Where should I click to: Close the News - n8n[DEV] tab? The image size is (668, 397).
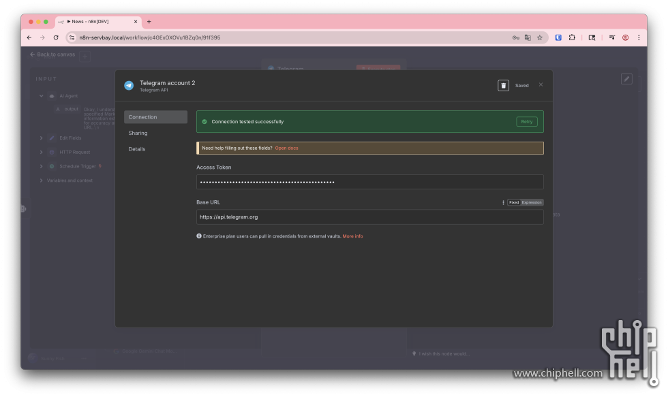click(136, 22)
